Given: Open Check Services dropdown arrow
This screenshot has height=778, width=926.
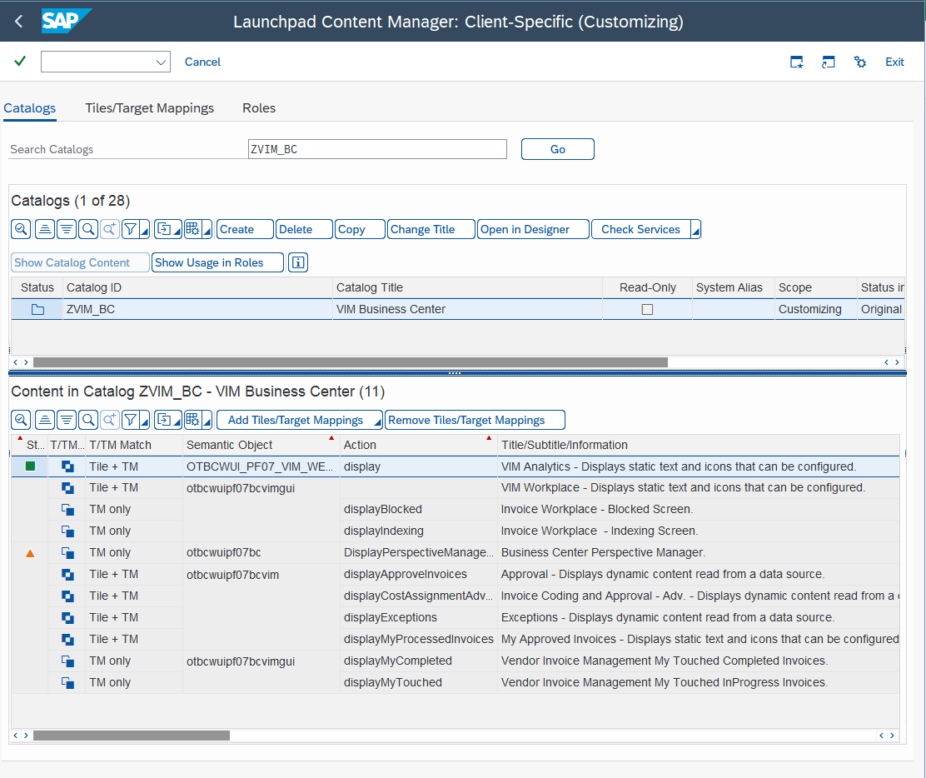Looking at the screenshot, I should 695,231.
